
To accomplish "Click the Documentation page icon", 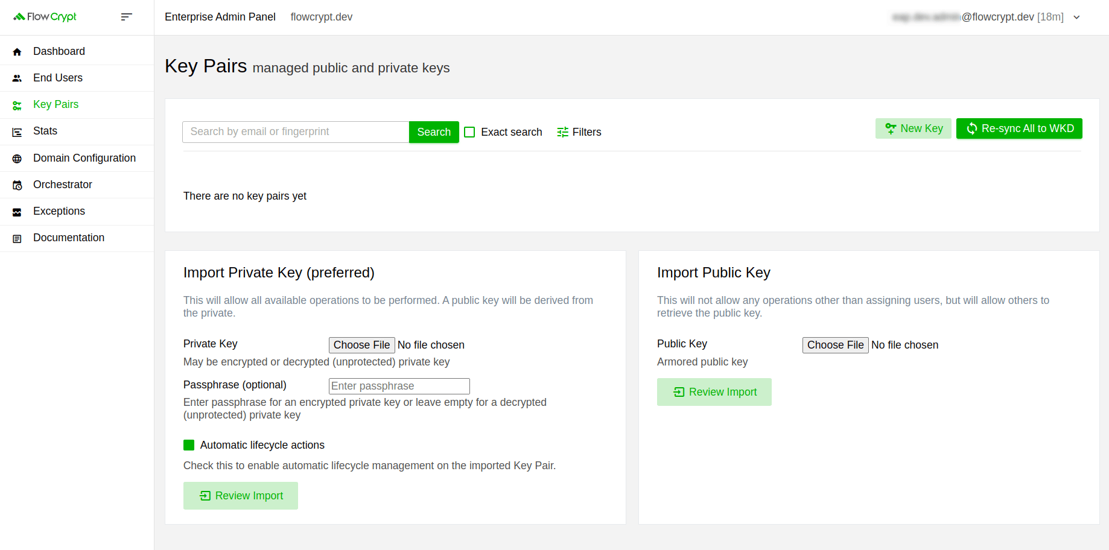I will [17, 239].
